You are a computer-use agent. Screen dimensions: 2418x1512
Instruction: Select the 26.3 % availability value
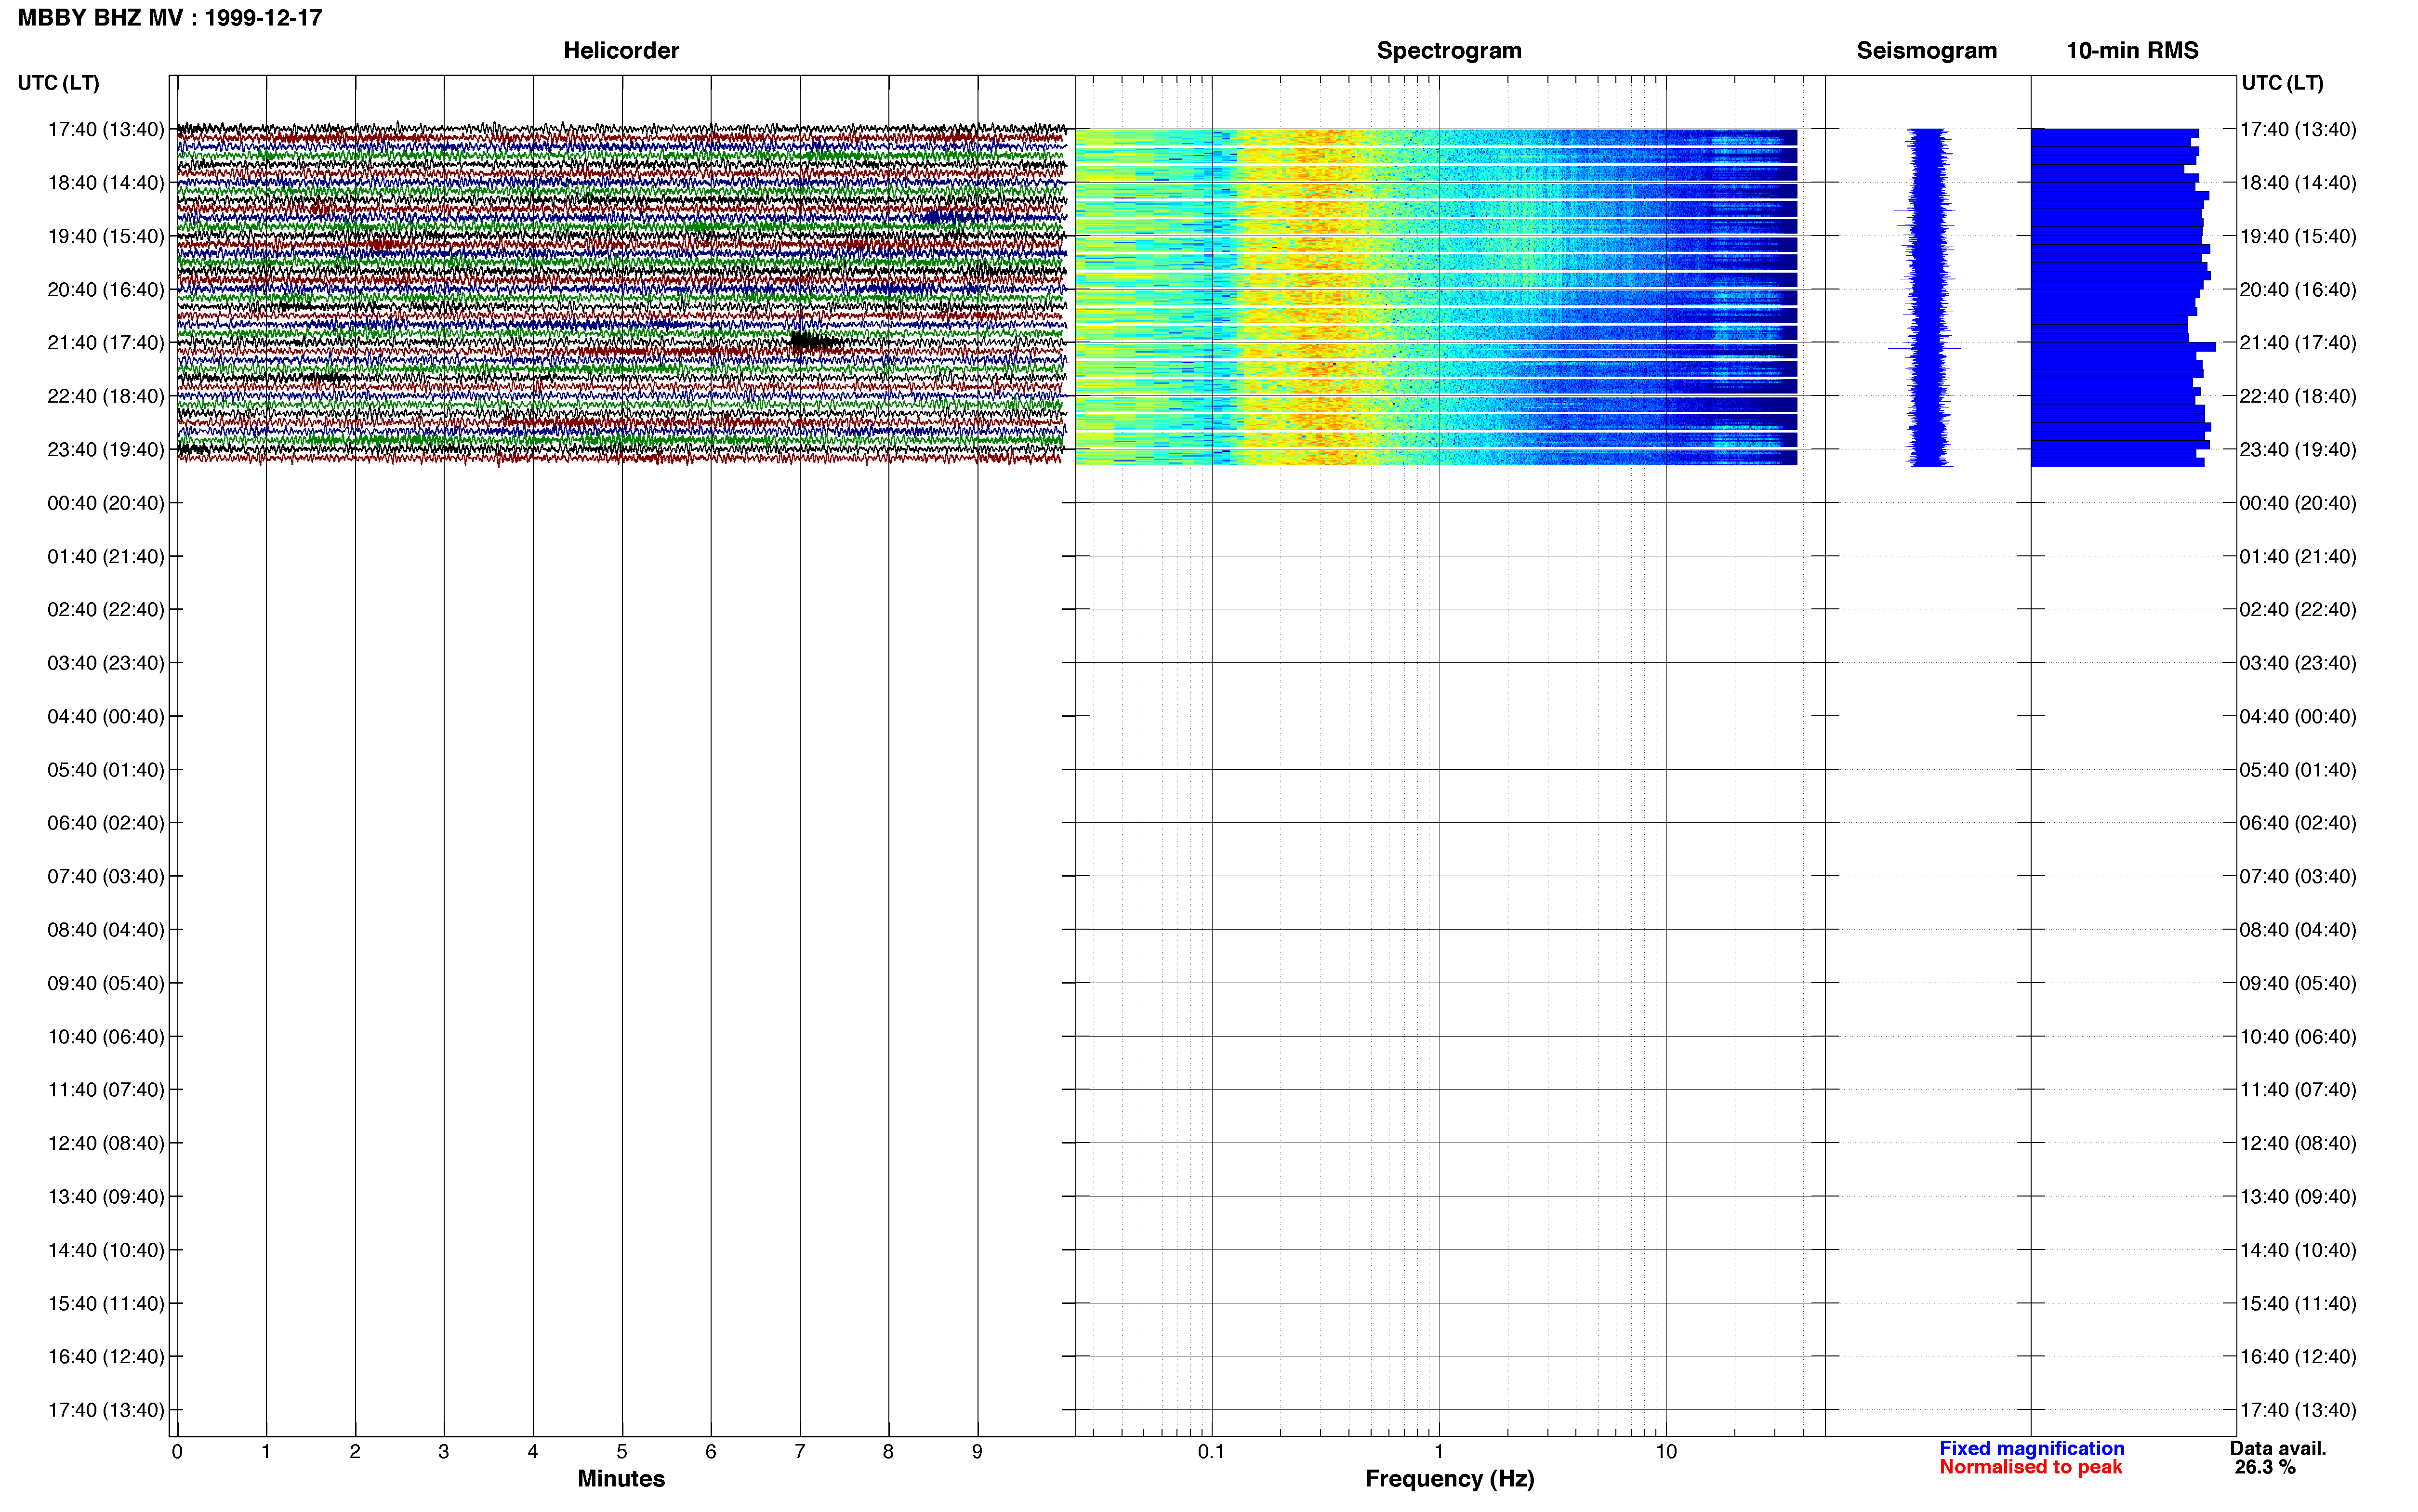click(x=2265, y=1467)
